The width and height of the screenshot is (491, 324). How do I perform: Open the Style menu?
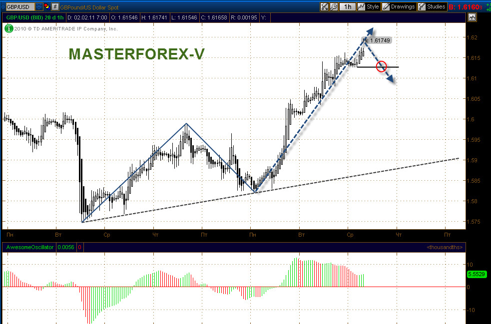[x=369, y=6]
